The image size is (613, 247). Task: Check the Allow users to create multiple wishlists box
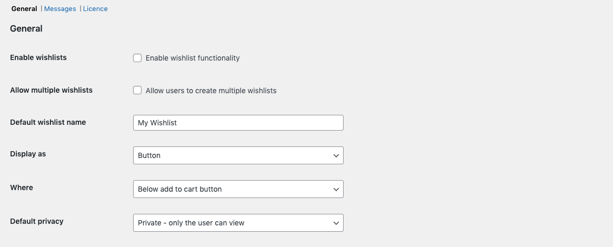pyautogui.click(x=137, y=91)
